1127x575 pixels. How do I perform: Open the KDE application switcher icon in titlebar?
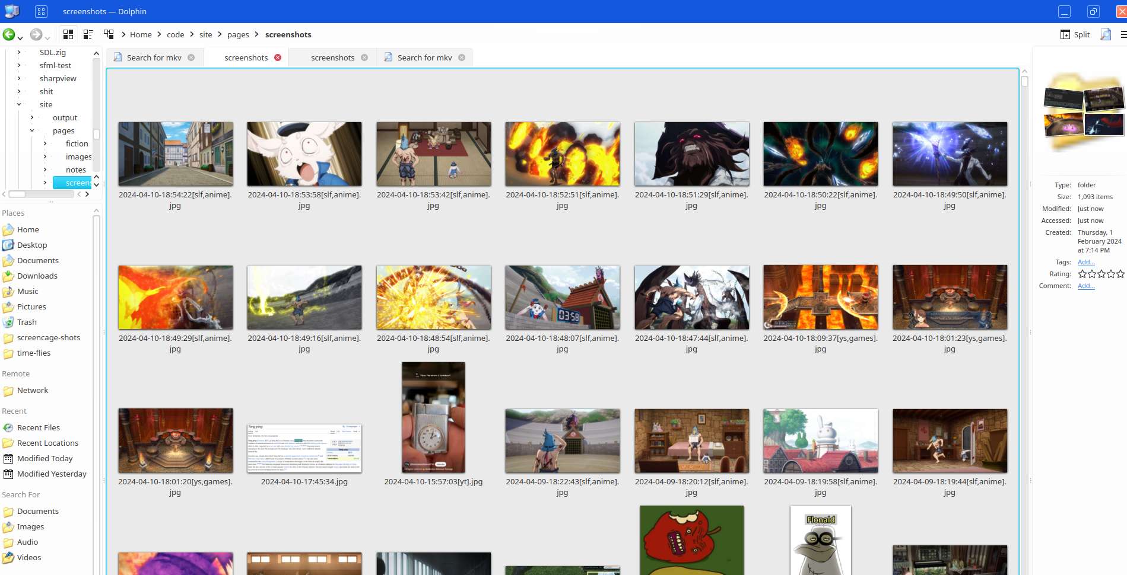coord(41,11)
